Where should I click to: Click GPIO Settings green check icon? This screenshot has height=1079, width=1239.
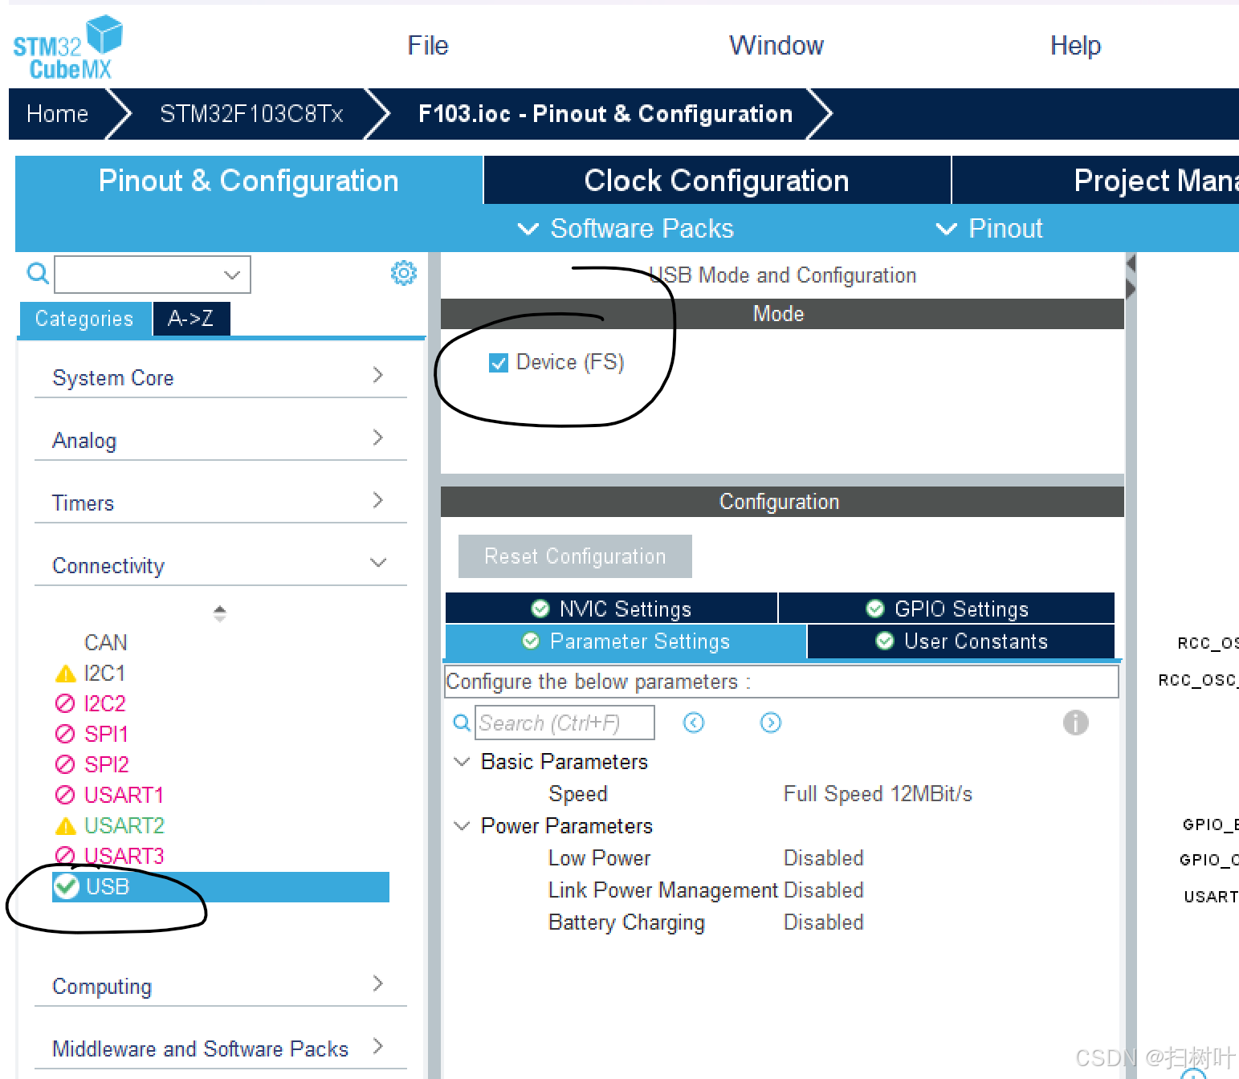(875, 609)
